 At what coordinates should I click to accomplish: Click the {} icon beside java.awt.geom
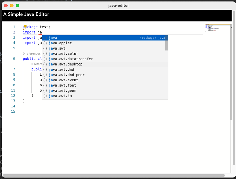(x=45, y=90)
